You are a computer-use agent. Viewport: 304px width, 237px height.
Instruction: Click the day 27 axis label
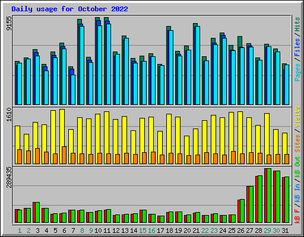tap(249, 230)
